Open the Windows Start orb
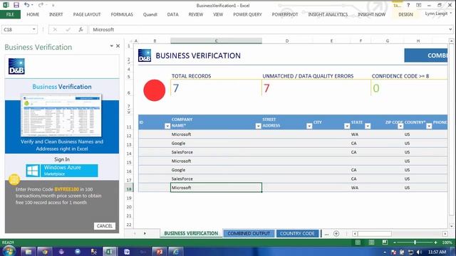 coord(9,251)
